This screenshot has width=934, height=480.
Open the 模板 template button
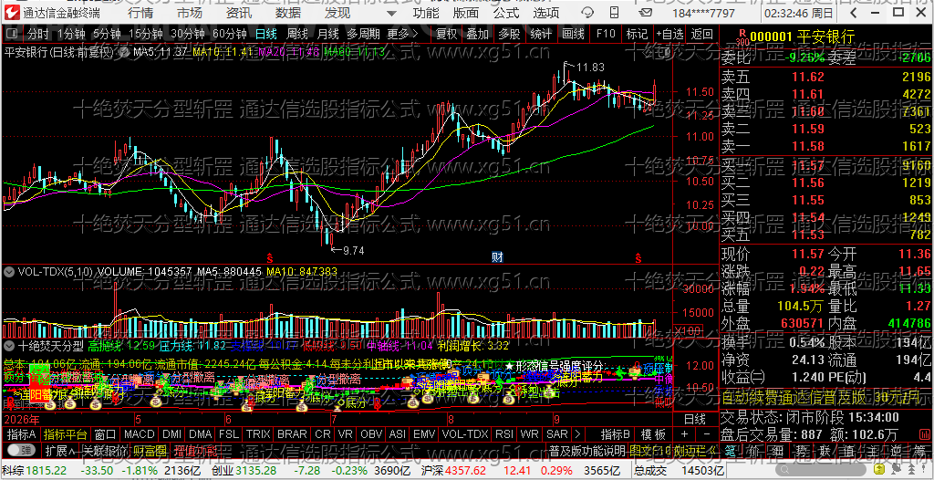[x=653, y=433]
